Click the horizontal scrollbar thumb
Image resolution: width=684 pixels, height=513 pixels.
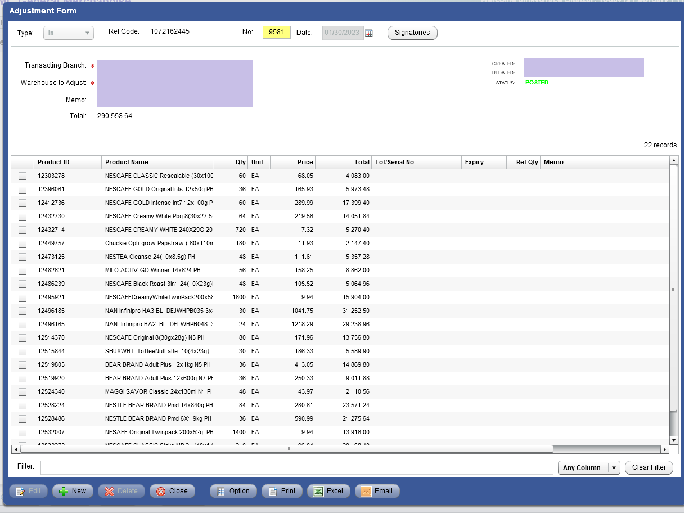(287, 449)
